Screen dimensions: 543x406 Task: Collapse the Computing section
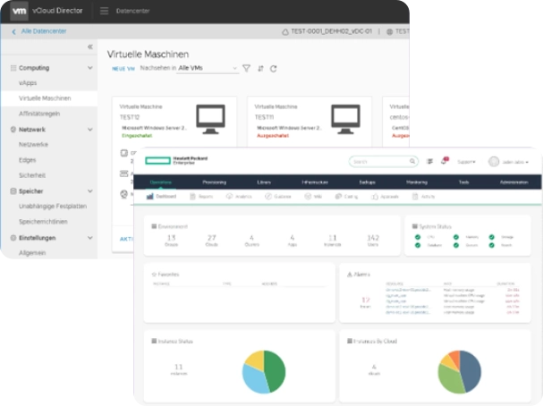(x=89, y=68)
